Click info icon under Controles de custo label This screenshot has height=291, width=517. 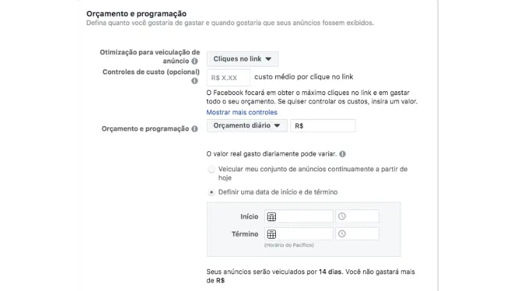[x=195, y=81]
